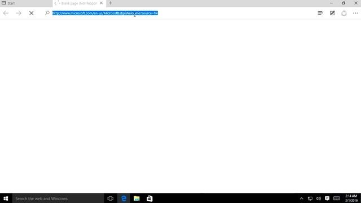Show hidden tray icons

point(301,198)
